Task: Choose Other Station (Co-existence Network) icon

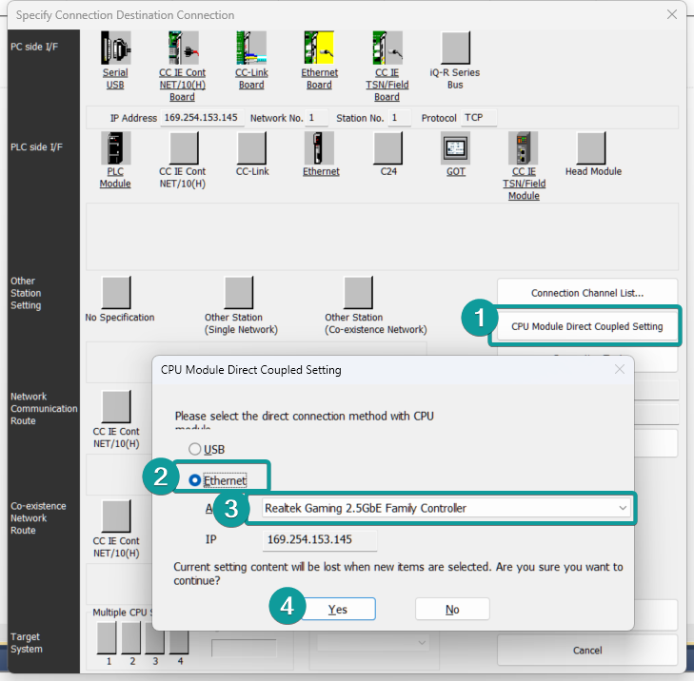Action: coord(359,293)
